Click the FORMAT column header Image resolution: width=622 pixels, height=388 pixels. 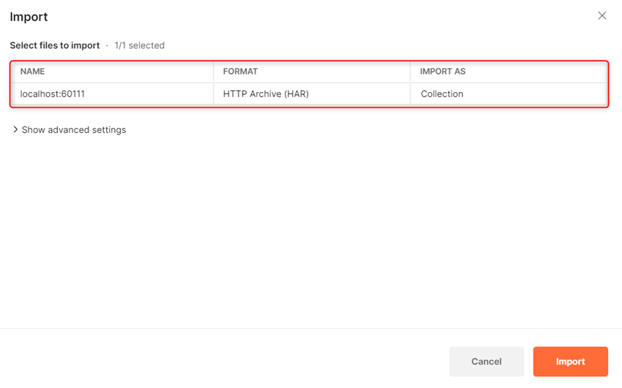point(240,72)
